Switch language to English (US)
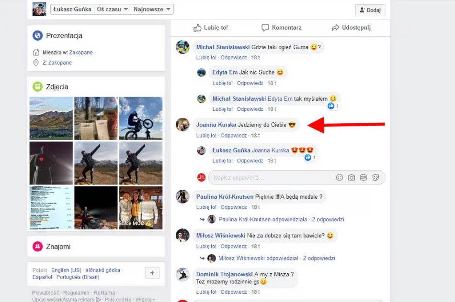This screenshot has width=455, height=302. [66, 270]
